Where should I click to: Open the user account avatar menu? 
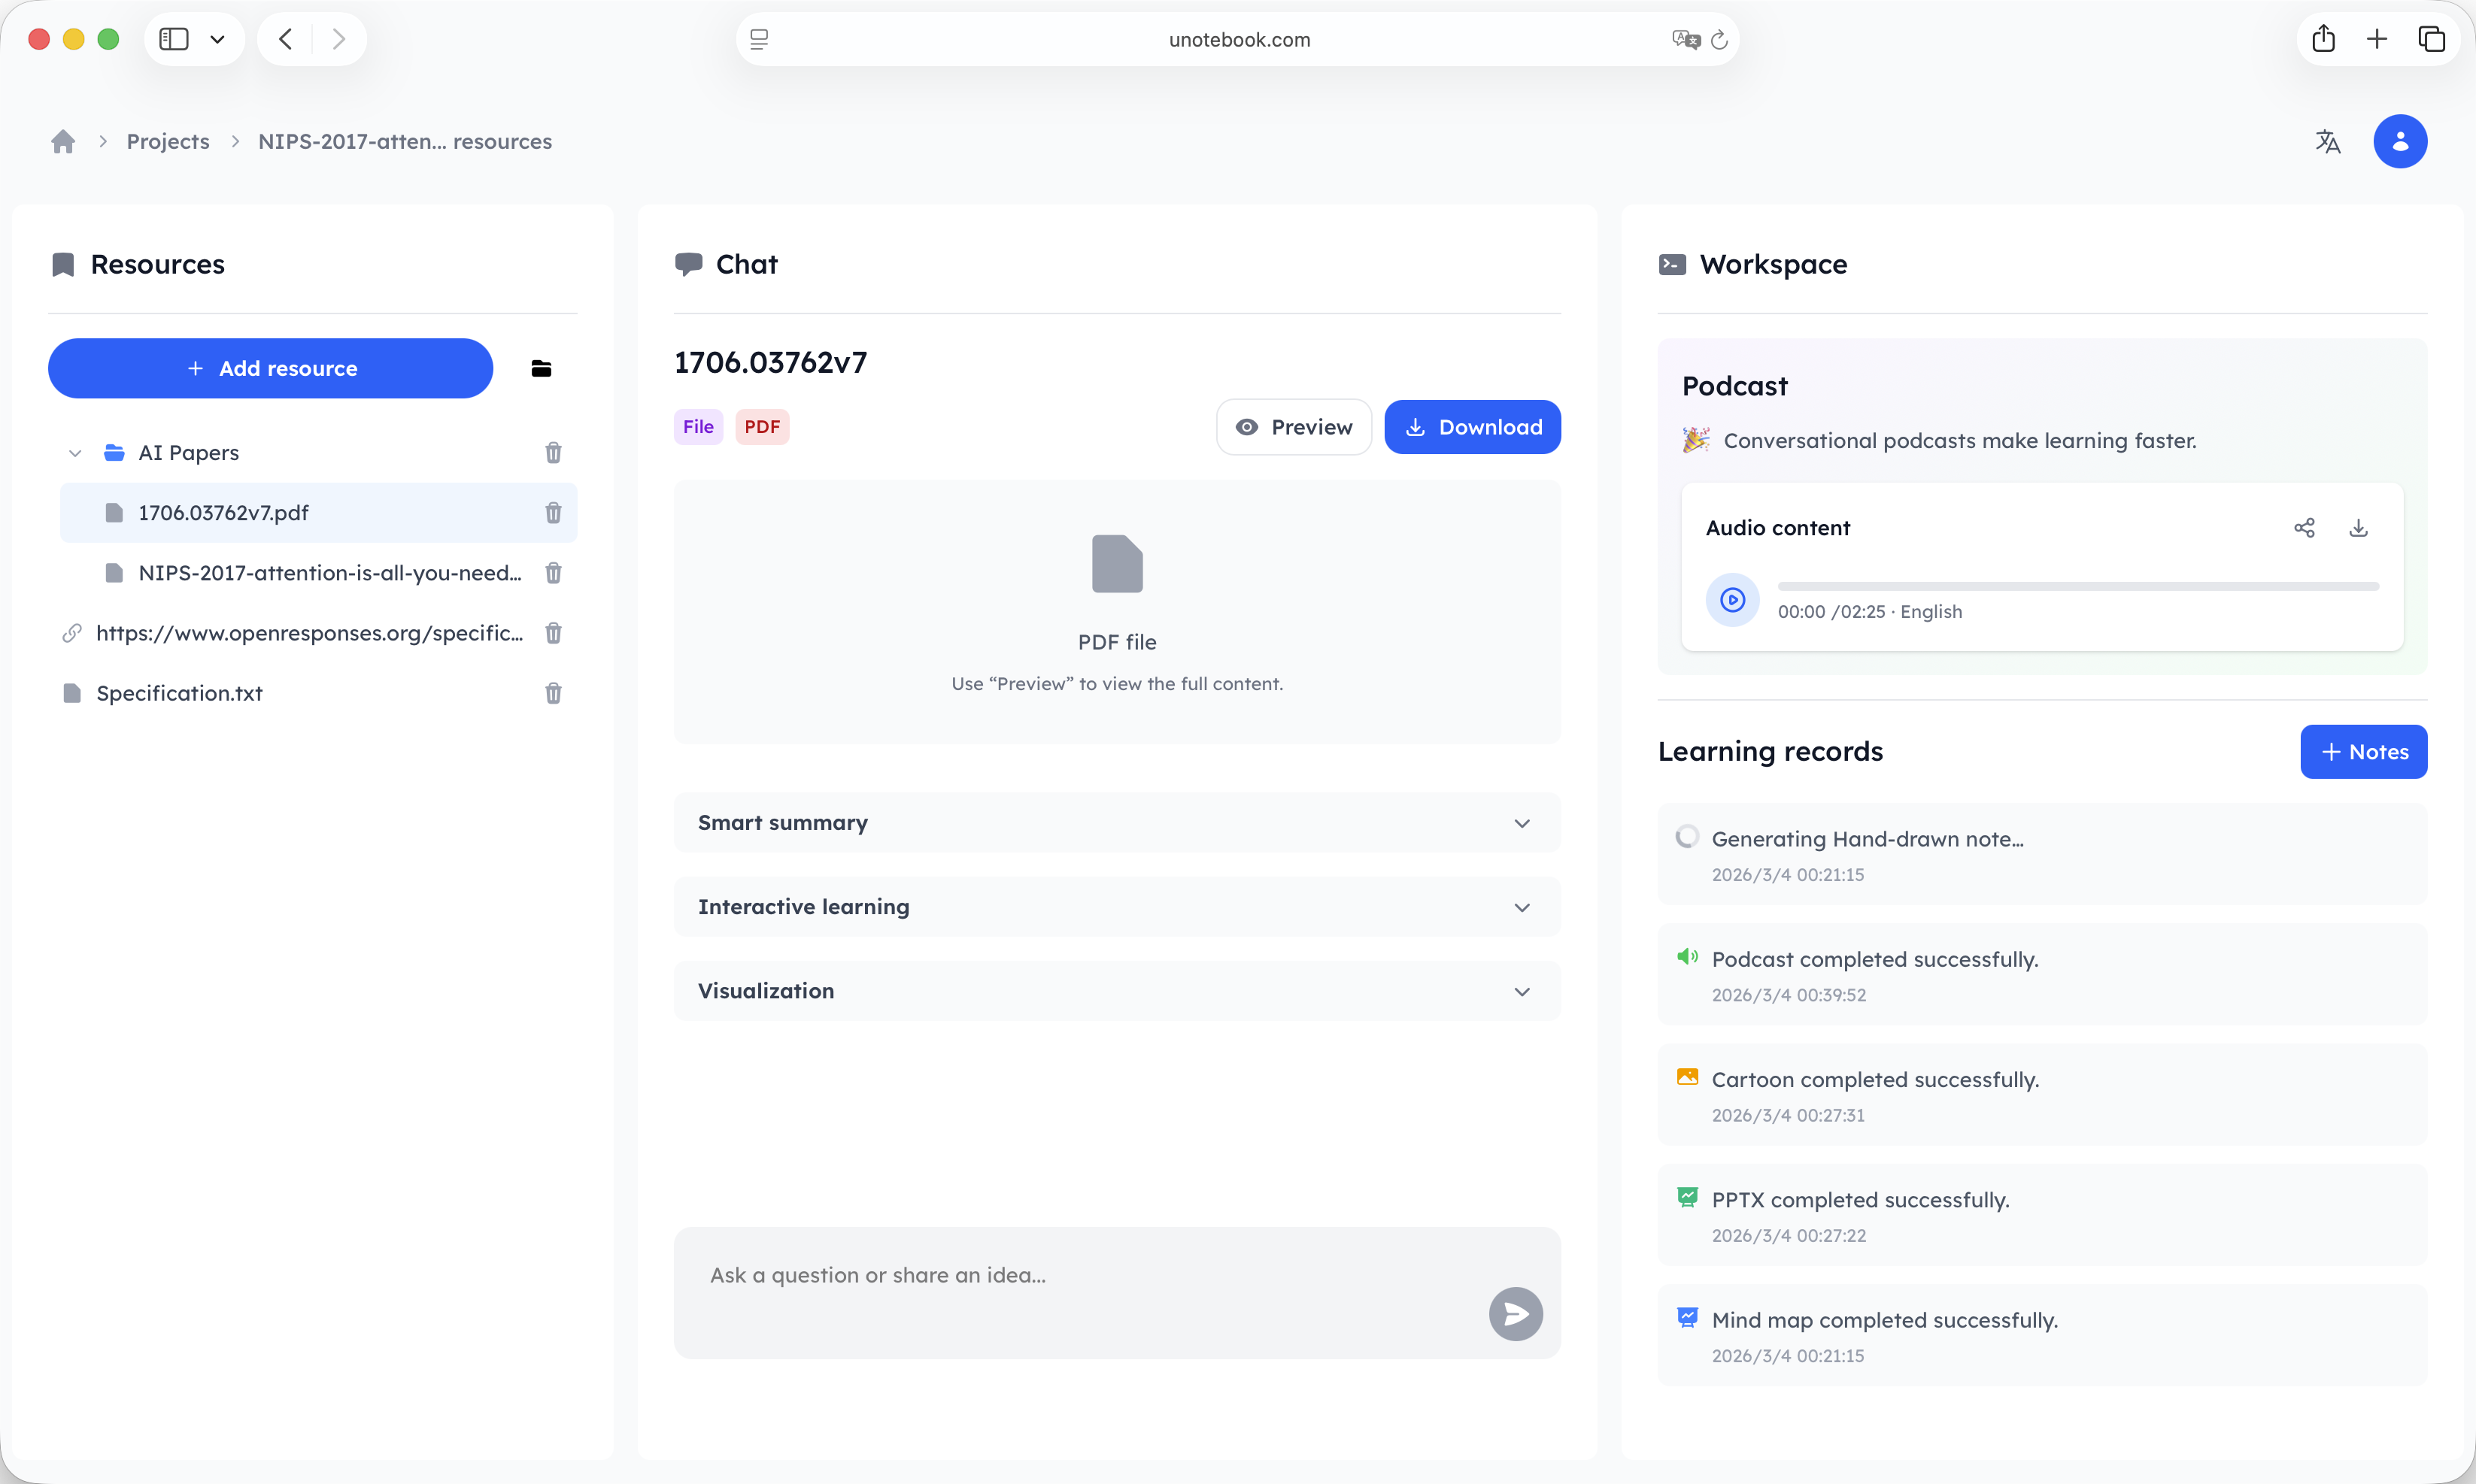(2401, 141)
